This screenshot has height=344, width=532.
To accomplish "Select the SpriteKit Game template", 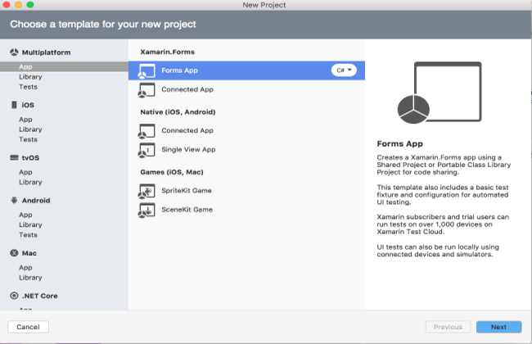I will [x=187, y=191].
